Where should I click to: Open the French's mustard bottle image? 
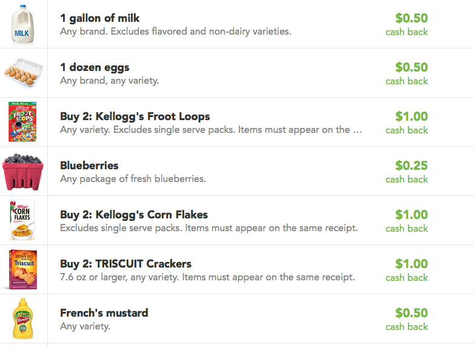click(x=23, y=318)
